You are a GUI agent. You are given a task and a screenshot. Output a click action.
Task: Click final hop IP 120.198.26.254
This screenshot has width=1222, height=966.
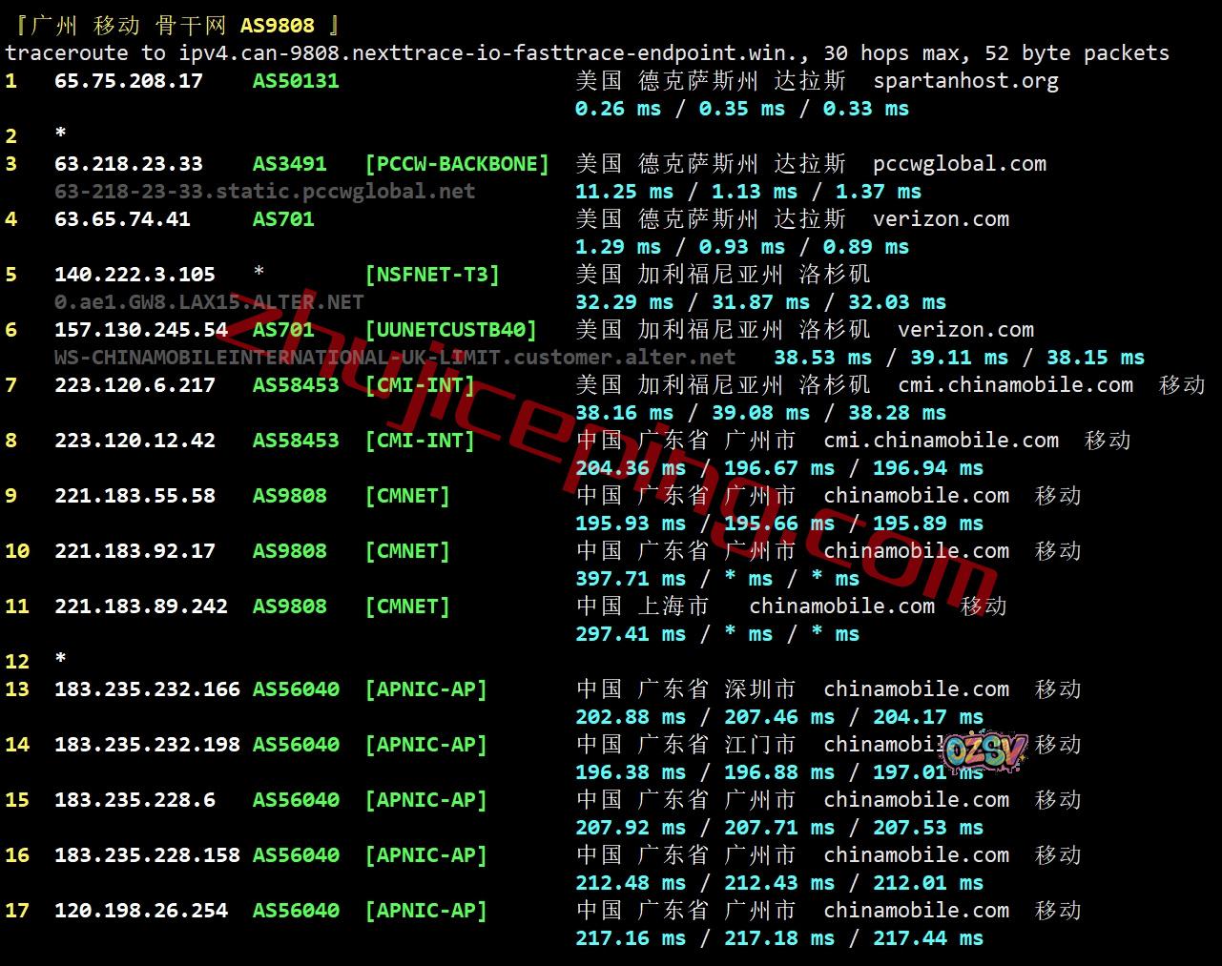point(141,911)
